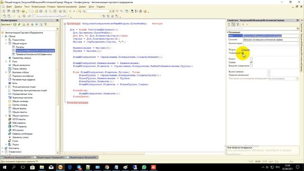Open the Сервис menu
This screenshot has width=304, height=171.
coord(82,7)
